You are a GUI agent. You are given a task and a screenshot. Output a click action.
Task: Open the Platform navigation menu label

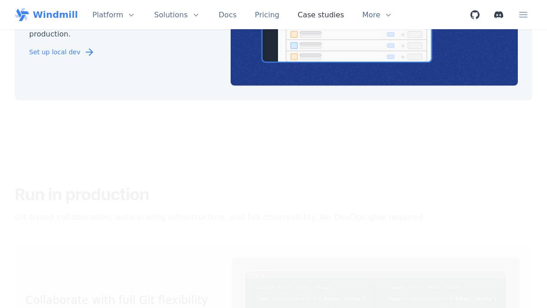pos(108,15)
